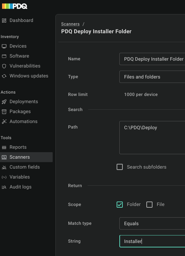Click the Inventory section label
This screenshot has width=185, height=256.
point(10,37)
